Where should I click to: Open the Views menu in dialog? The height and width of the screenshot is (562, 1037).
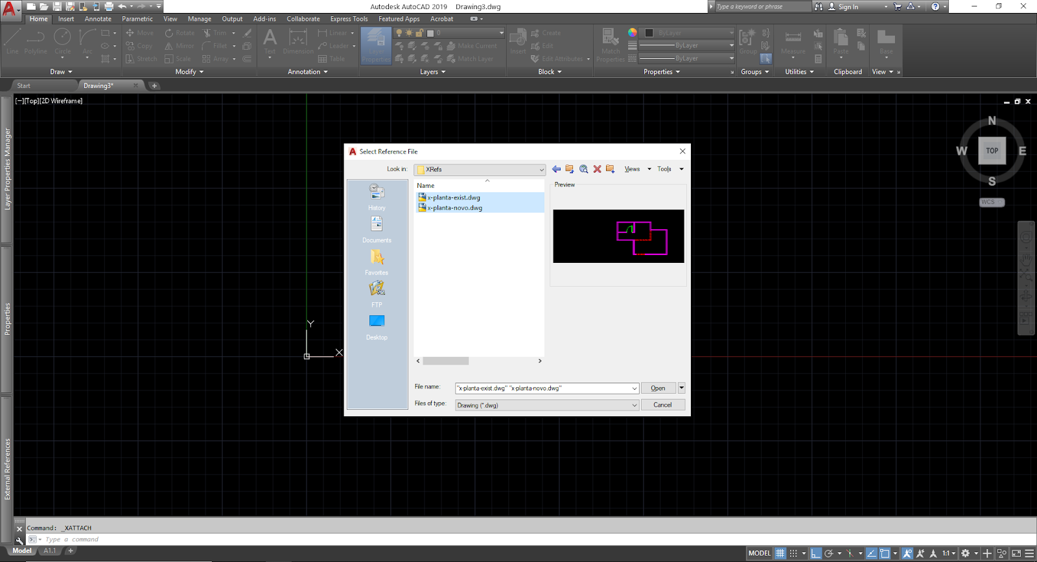637,169
